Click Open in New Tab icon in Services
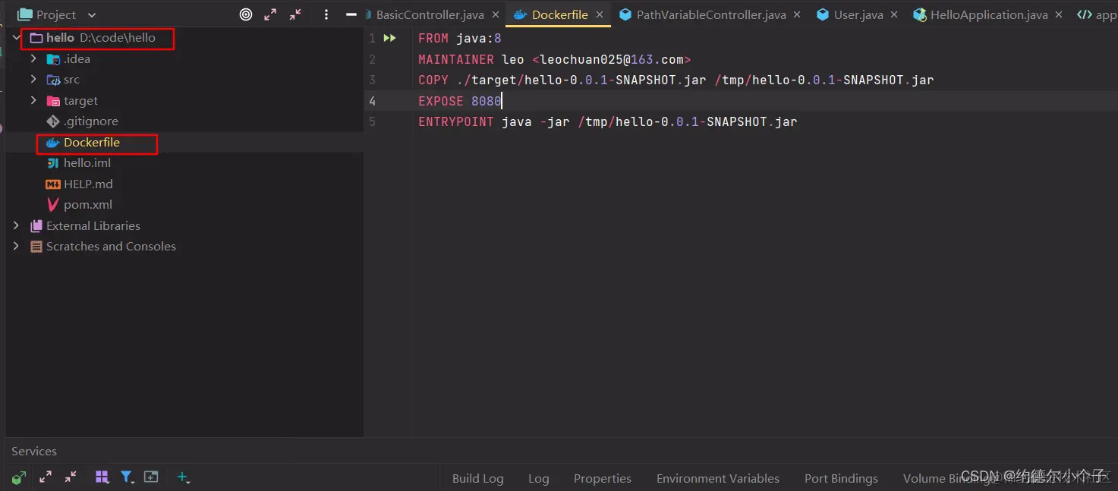The height and width of the screenshot is (491, 1118). 151,477
